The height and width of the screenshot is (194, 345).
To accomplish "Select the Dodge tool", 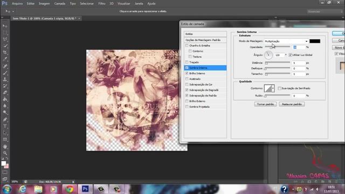I will click(5, 113).
